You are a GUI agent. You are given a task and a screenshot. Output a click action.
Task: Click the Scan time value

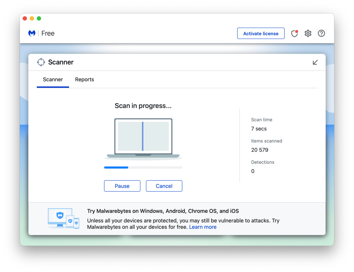coord(259,129)
